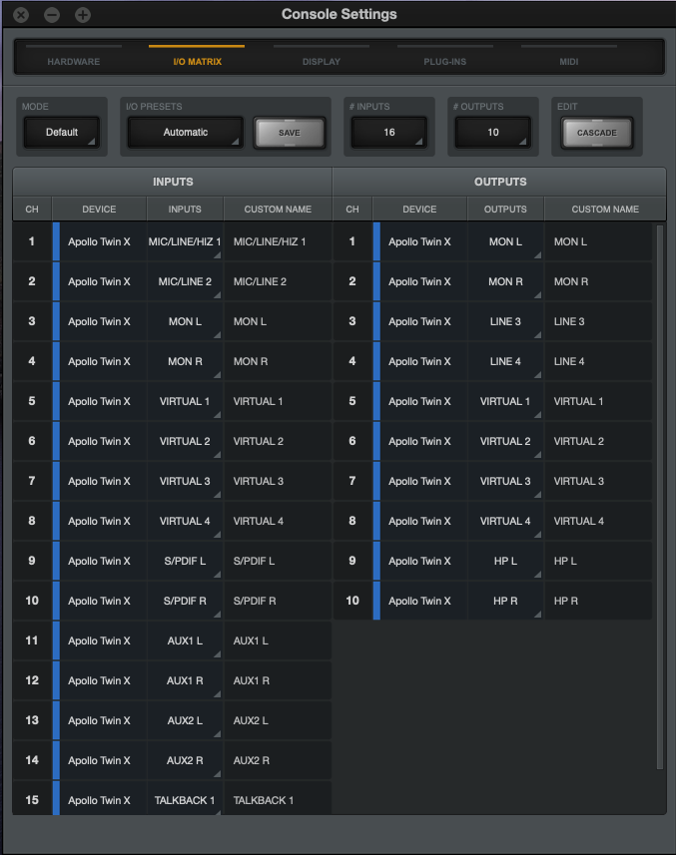Open input channel 5 VIRTUAL 1 selector

[x=185, y=401]
